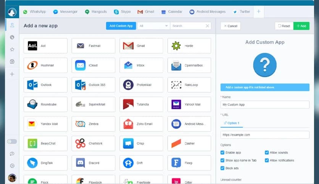Open the Gmail tab
Image resolution: width=319 pixels, height=184 pixels.
pyautogui.click(x=146, y=12)
